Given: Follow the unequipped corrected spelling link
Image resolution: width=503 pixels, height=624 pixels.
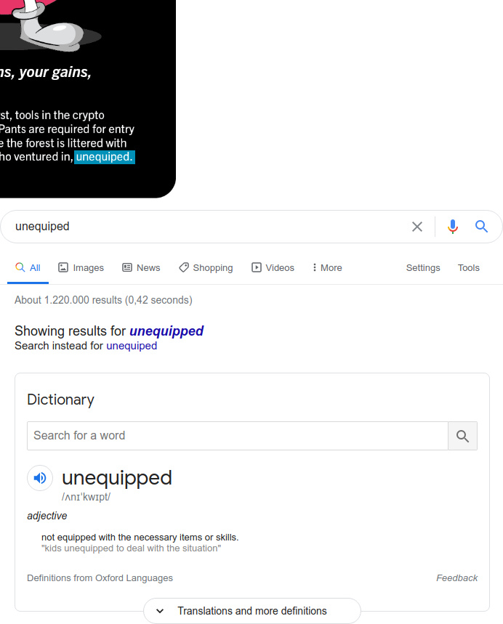Looking at the screenshot, I should pyautogui.click(x=166, y=331).
